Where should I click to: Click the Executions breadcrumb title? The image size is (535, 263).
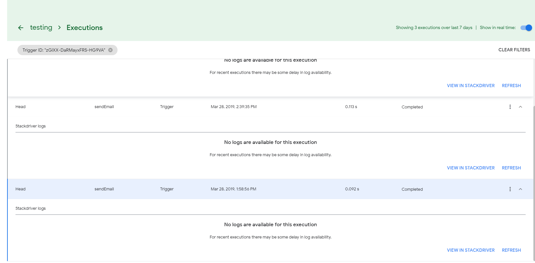point(85,28)
